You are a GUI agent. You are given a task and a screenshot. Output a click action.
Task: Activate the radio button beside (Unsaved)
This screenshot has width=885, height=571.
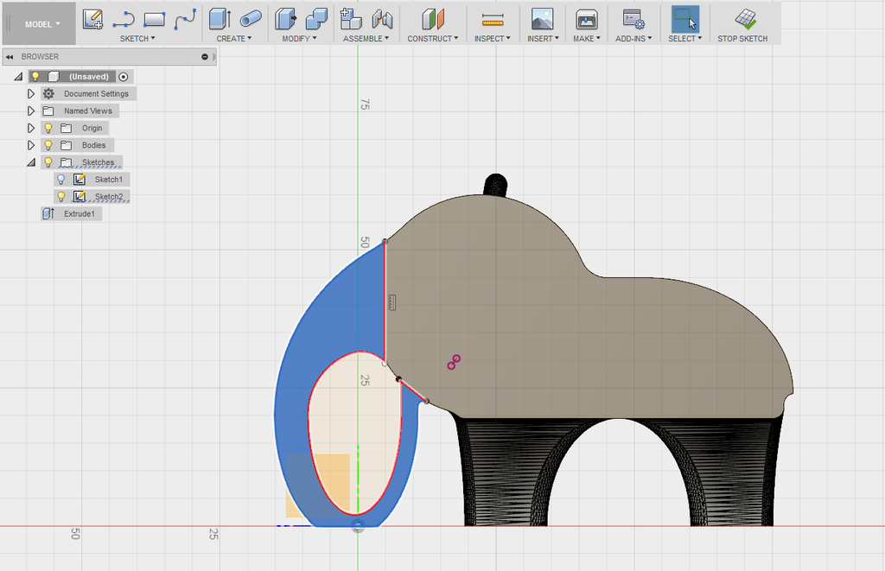click(124, 76)
